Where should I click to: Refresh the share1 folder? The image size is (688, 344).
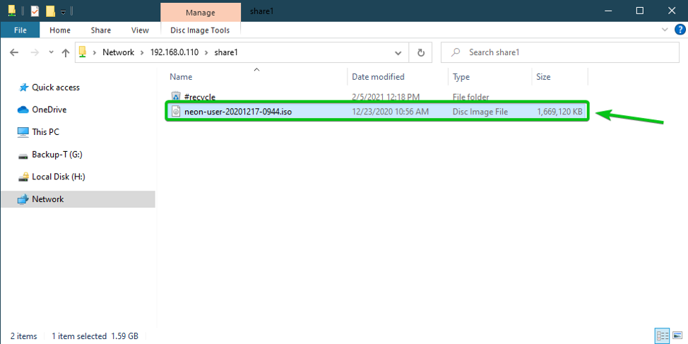pyautogui.click(x=421, y=53)
